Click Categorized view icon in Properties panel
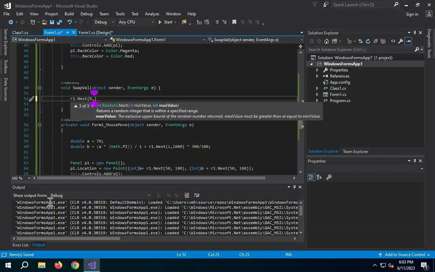 point(311,177)
